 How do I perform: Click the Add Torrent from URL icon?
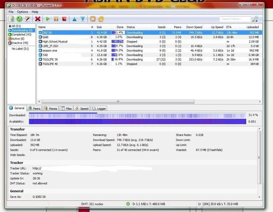point(19,19)
